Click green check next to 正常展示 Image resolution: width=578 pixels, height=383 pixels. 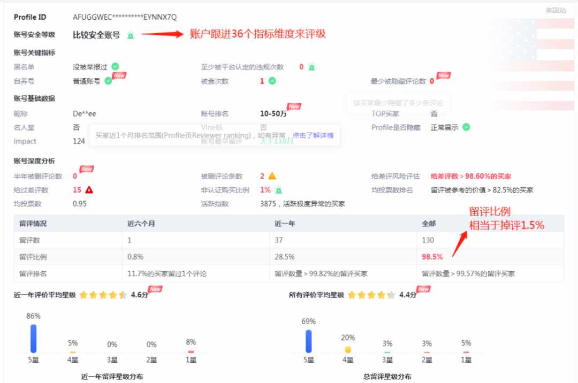[x=466, y=127]
